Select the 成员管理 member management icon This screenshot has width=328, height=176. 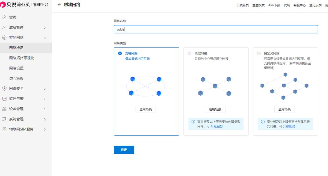click(4, 27)
